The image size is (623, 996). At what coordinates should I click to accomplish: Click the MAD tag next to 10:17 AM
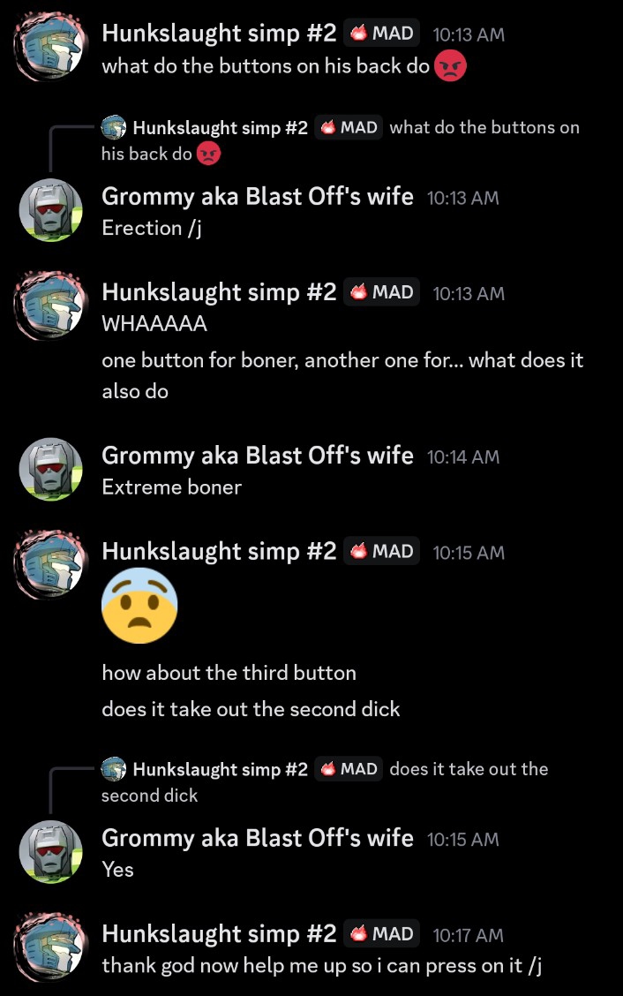(x=382, y=934)
